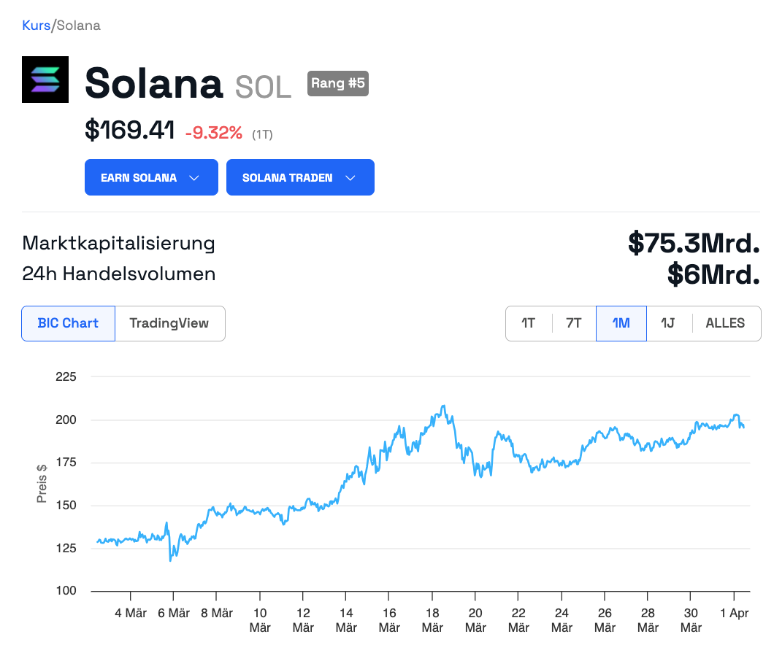774x661 pixels.
Task: Switch to the TradingView tab
Action: click(x=169, y=323)
